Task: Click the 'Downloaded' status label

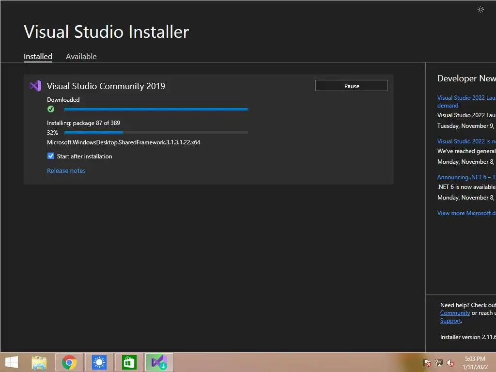Action: tap(63, 100)
